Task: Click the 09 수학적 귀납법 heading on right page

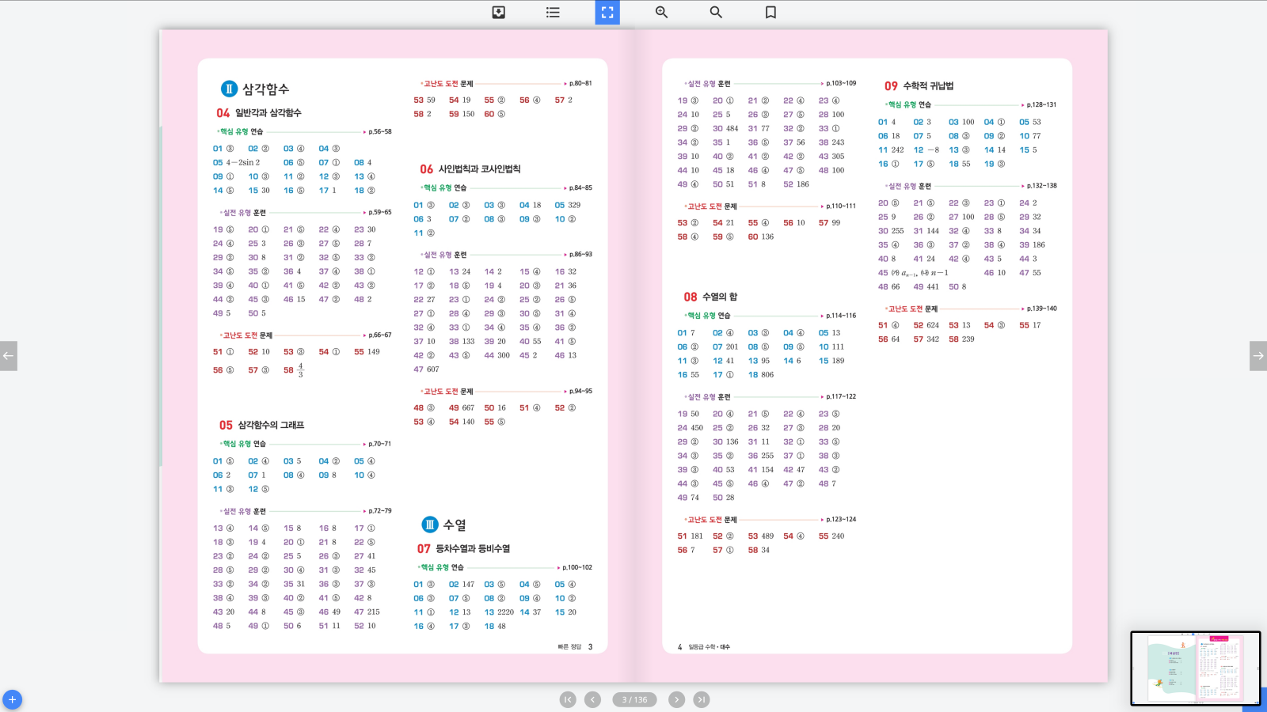Action: (x=919, y=85)
